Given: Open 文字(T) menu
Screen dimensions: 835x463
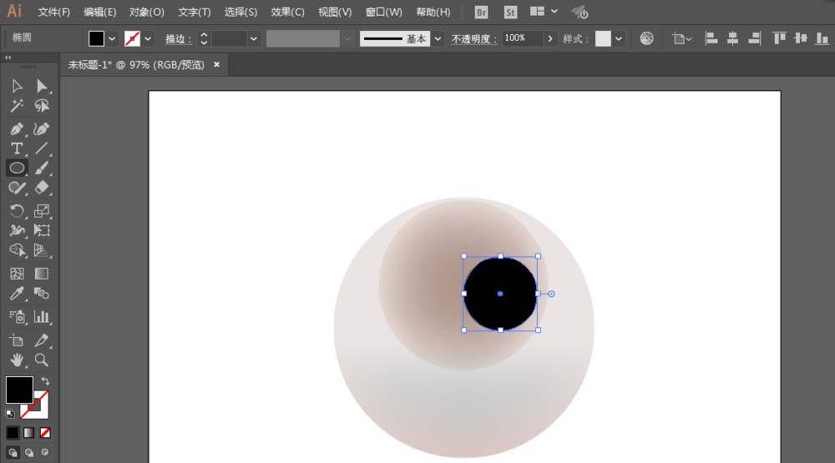Looking at the screenshot, I should pyautogui.click(x=195, y=12).
